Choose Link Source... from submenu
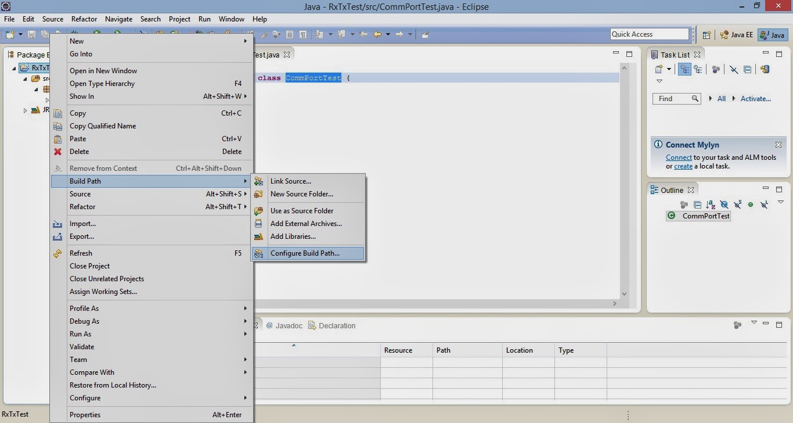 click(308, 181)
